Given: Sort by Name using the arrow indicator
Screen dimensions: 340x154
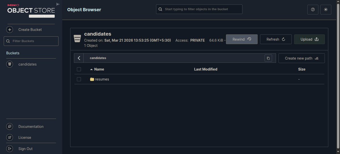Looking at the screenshot, I should [x=91, y=69].
